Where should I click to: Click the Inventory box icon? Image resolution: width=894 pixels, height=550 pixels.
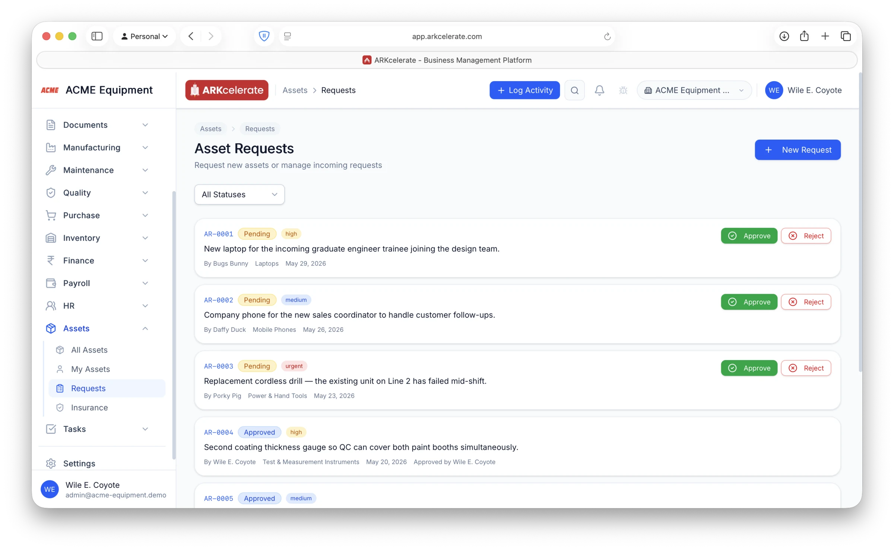tap(51, 238)
